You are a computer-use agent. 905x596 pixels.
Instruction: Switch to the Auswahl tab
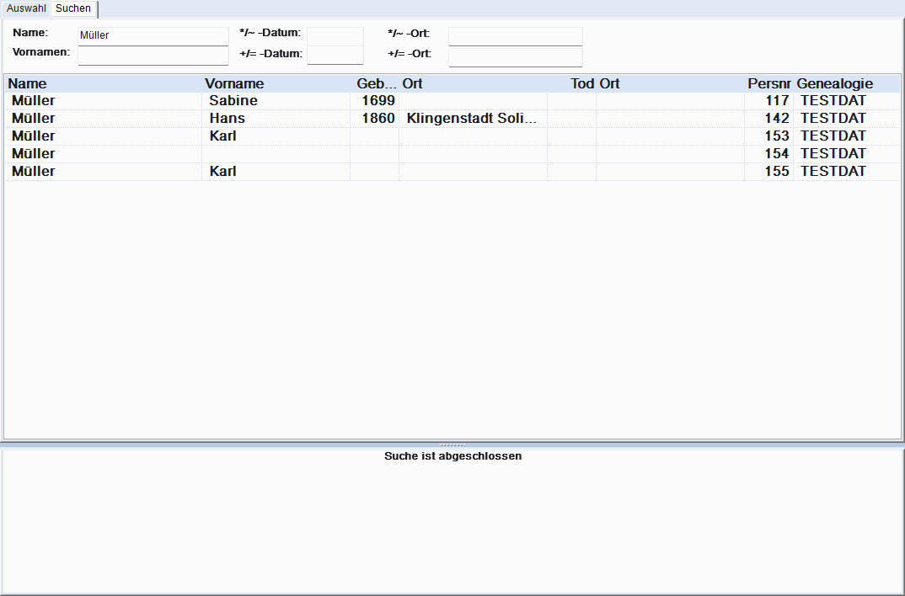(26, 8)
